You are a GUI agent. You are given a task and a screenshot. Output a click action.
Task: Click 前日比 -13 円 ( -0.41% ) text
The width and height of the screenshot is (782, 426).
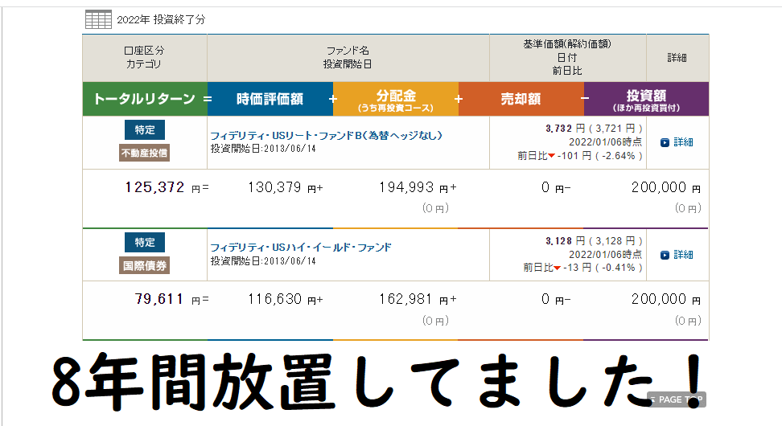click(583, 268)
